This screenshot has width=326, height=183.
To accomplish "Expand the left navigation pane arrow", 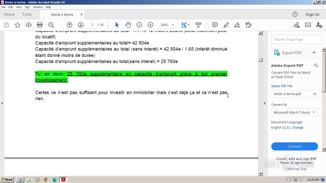I will click(x=2, y=103).
